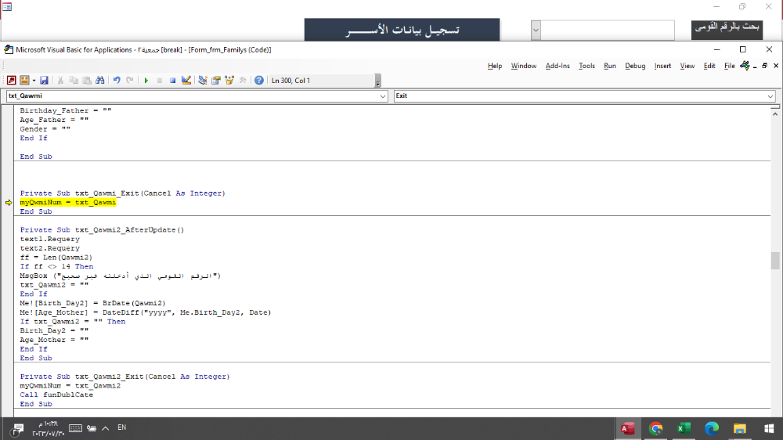The width and height of the screenshot is (783, 440).
Task: Open the Run menu
Action: (x=610, y=66)
